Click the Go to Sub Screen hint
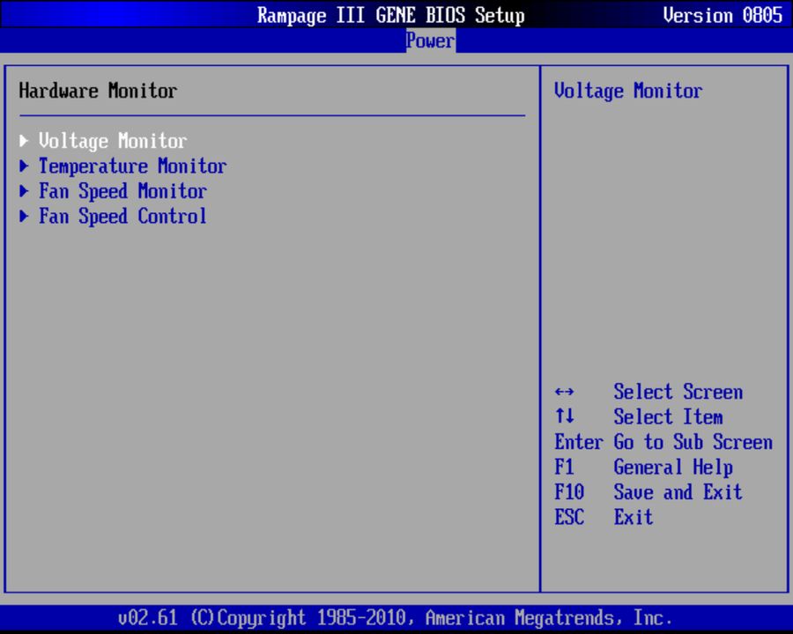The width and height of the screenshot is (793, 634). point(693,442)
